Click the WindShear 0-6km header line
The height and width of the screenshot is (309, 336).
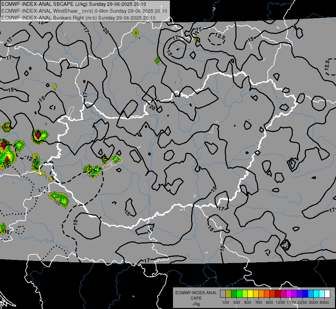coord(84,11)
